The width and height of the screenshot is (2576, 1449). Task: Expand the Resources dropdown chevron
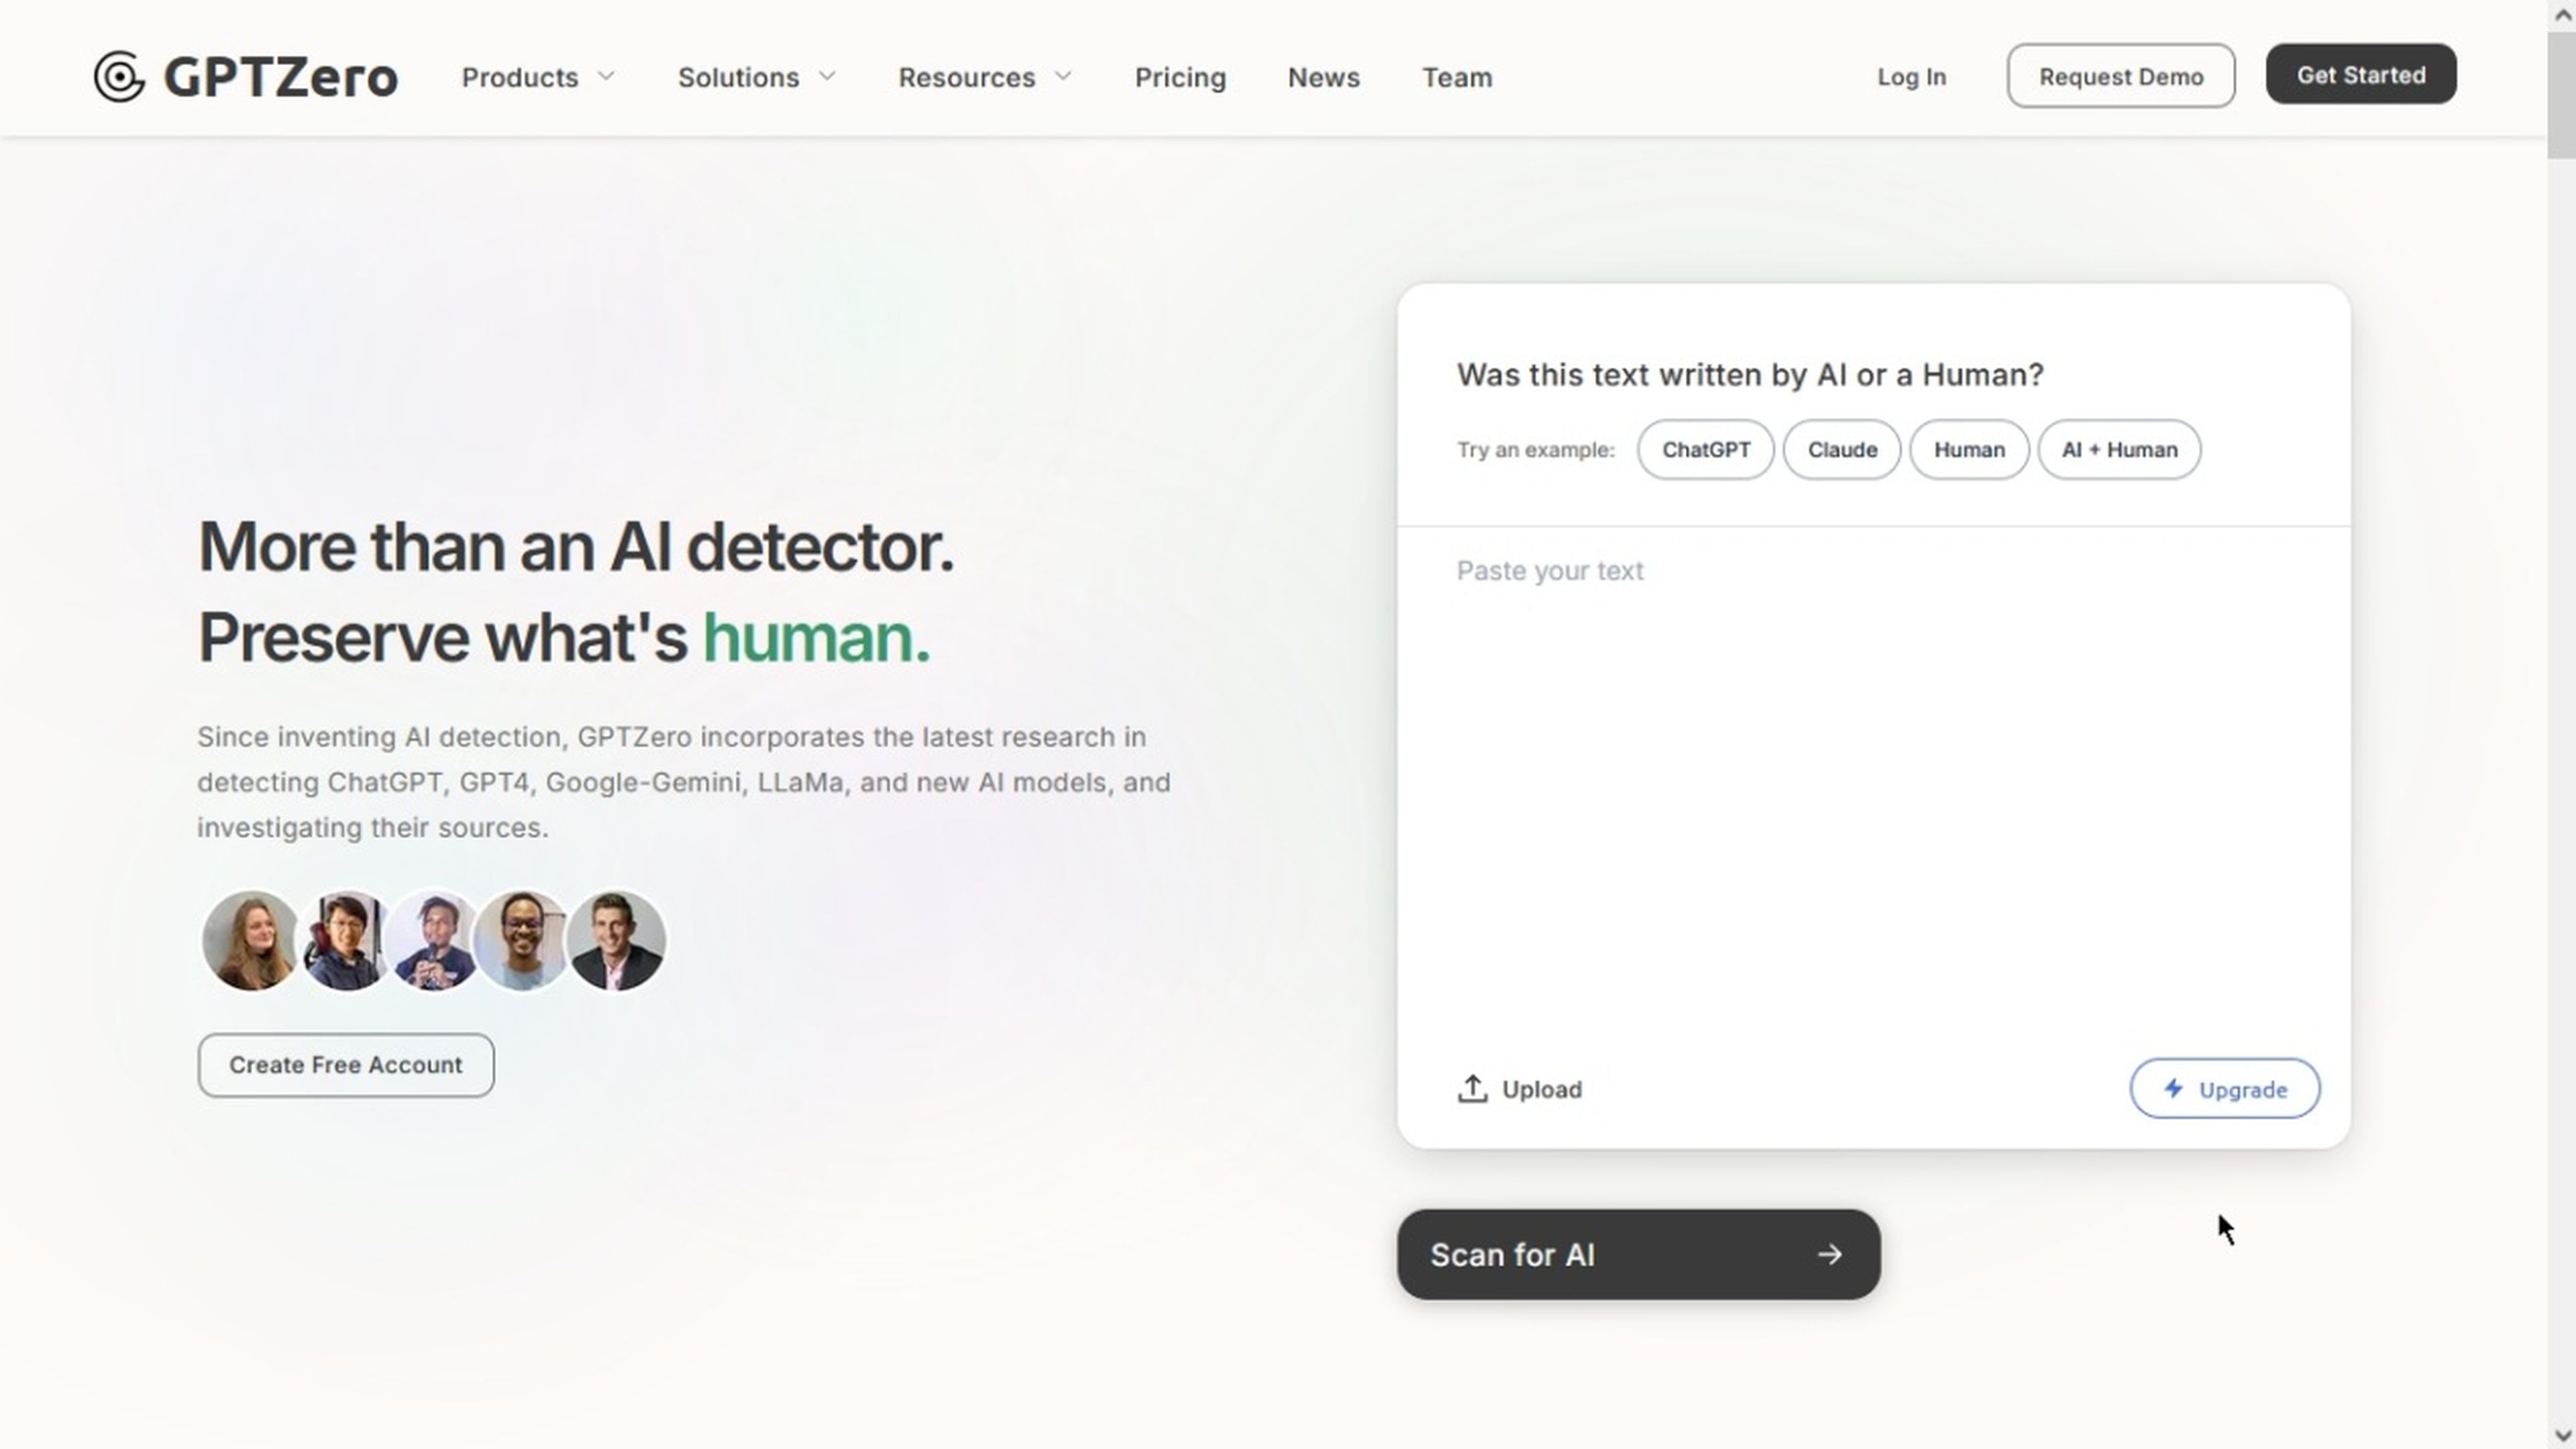click(x=1063, y=76)
